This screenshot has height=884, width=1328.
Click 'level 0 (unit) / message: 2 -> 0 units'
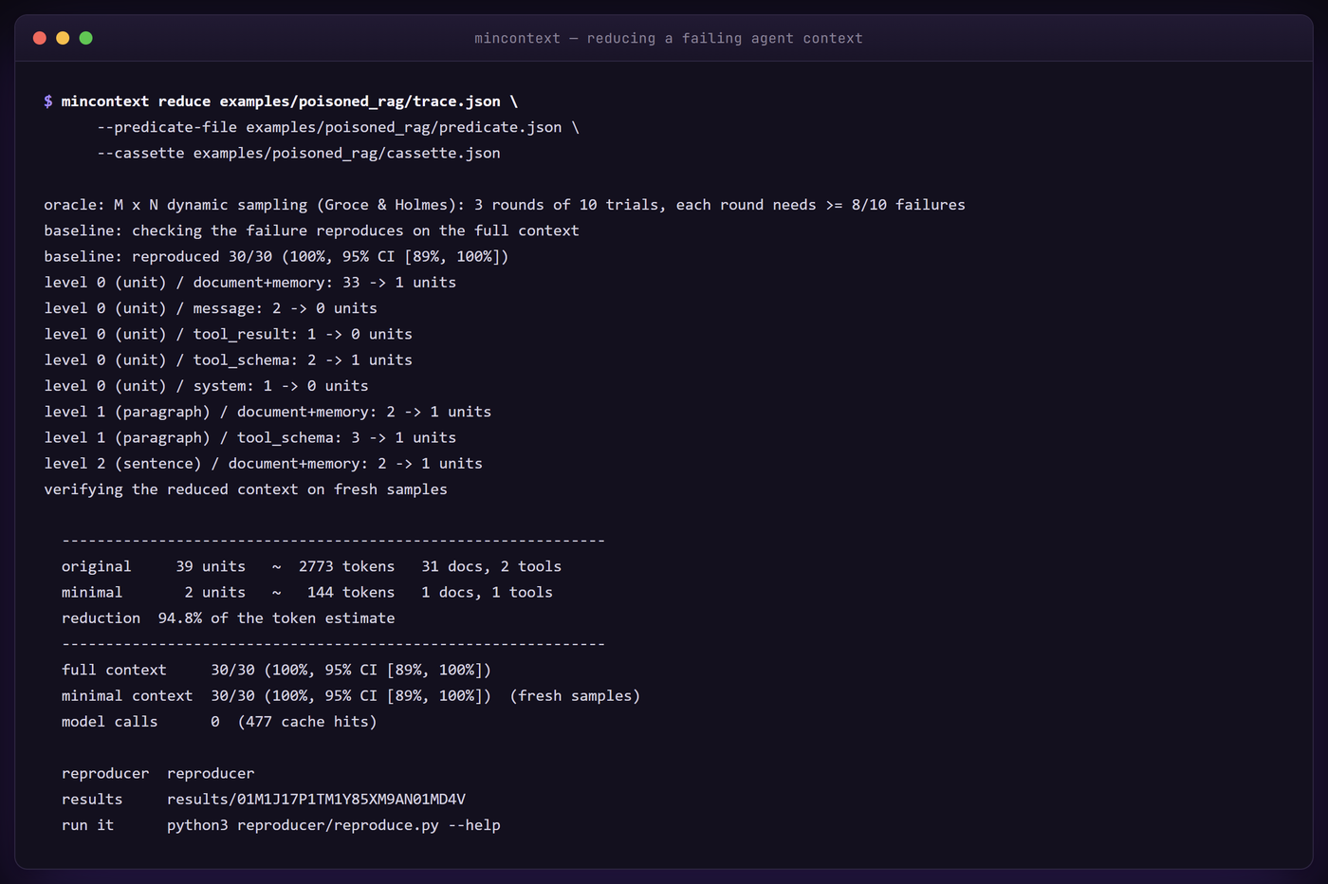click(211, 308)
